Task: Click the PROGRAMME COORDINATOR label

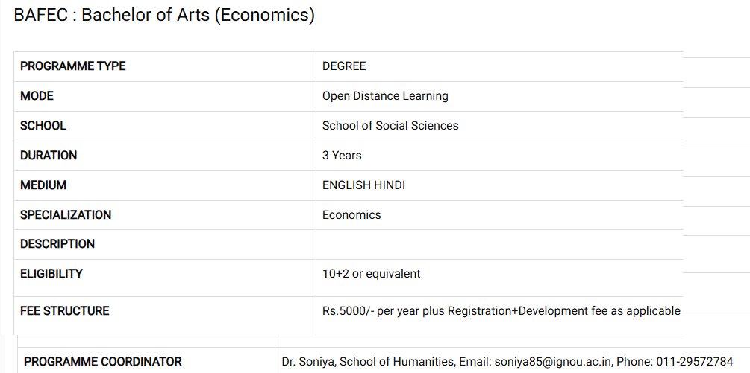Action: [103, 362]
